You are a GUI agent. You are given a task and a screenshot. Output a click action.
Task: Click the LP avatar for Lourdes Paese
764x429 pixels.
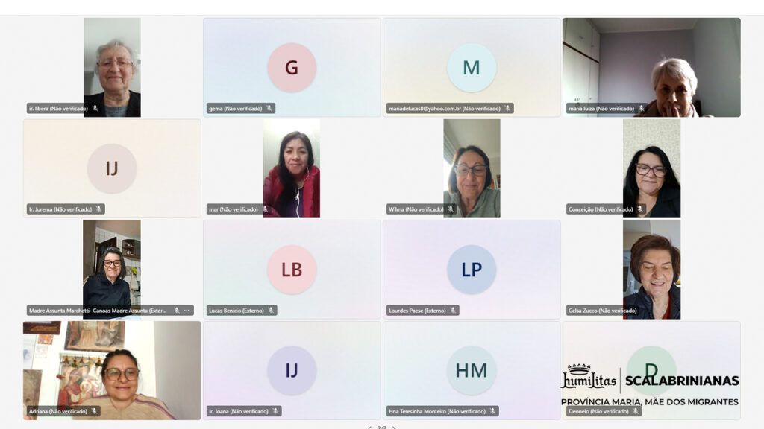[x=472, y=270]
